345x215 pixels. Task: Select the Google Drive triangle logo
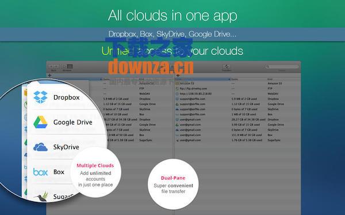coord(40,122)
